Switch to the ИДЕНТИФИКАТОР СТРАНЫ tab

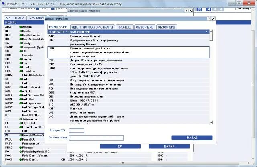(x=92, y=27)
